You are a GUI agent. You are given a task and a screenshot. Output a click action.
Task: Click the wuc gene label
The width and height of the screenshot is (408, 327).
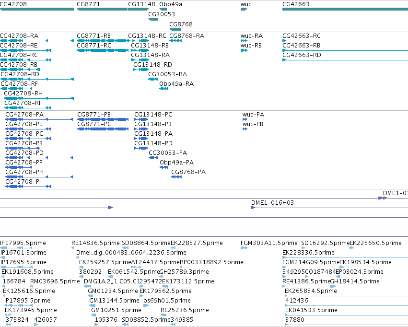(x=246, y=4)
